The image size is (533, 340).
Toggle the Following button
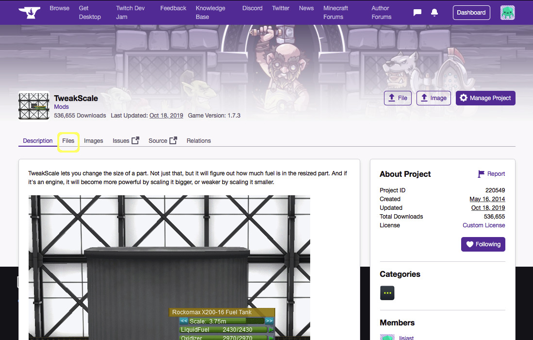483,244
